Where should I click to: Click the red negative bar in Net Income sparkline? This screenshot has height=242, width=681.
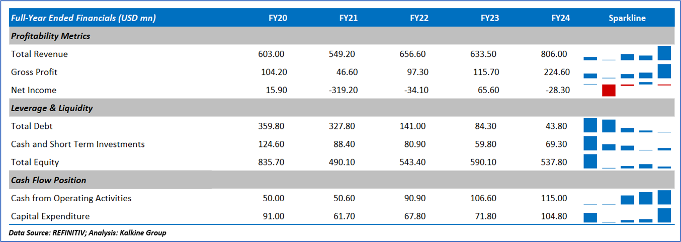pyautogui.click(x=609, y=91)
